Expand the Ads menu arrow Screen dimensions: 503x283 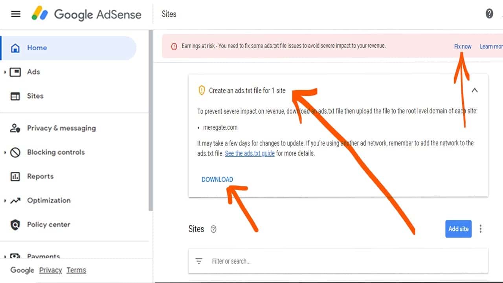click(x=5, y=72)
